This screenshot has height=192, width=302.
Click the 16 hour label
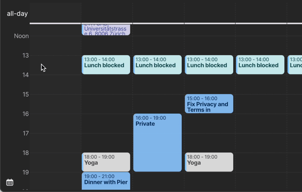(25, 114)
